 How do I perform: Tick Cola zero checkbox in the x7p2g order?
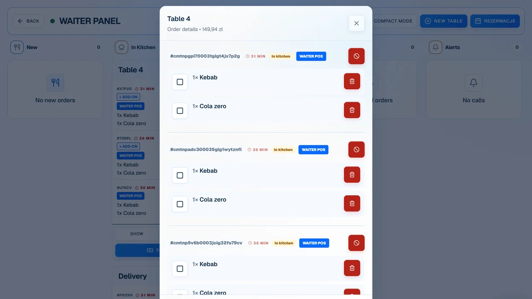tap(180, 111)
